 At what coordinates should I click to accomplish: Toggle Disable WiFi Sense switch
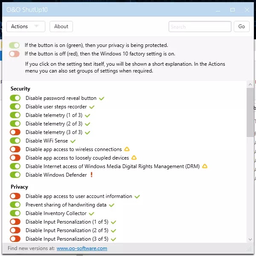pyautogui.click(x=15, y=140)
